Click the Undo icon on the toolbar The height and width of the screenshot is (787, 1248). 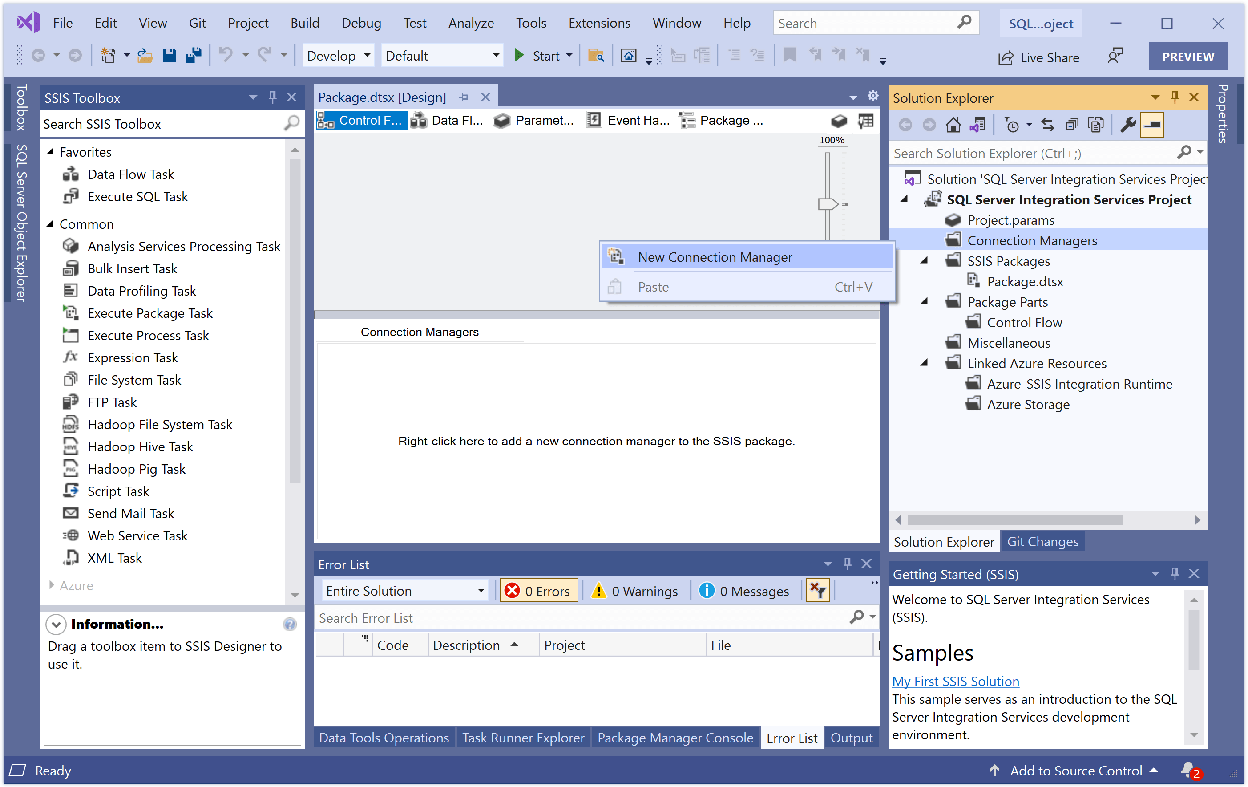point(226,55)
